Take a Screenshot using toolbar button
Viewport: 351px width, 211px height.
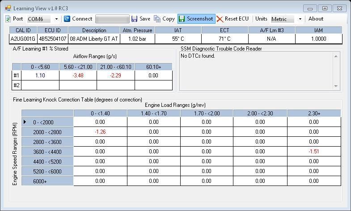coord(195,19)
